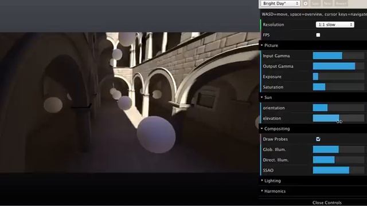Viewport: 367px width, 206px height.
Task: Click the Input Gamma slider
Action: 338,56
